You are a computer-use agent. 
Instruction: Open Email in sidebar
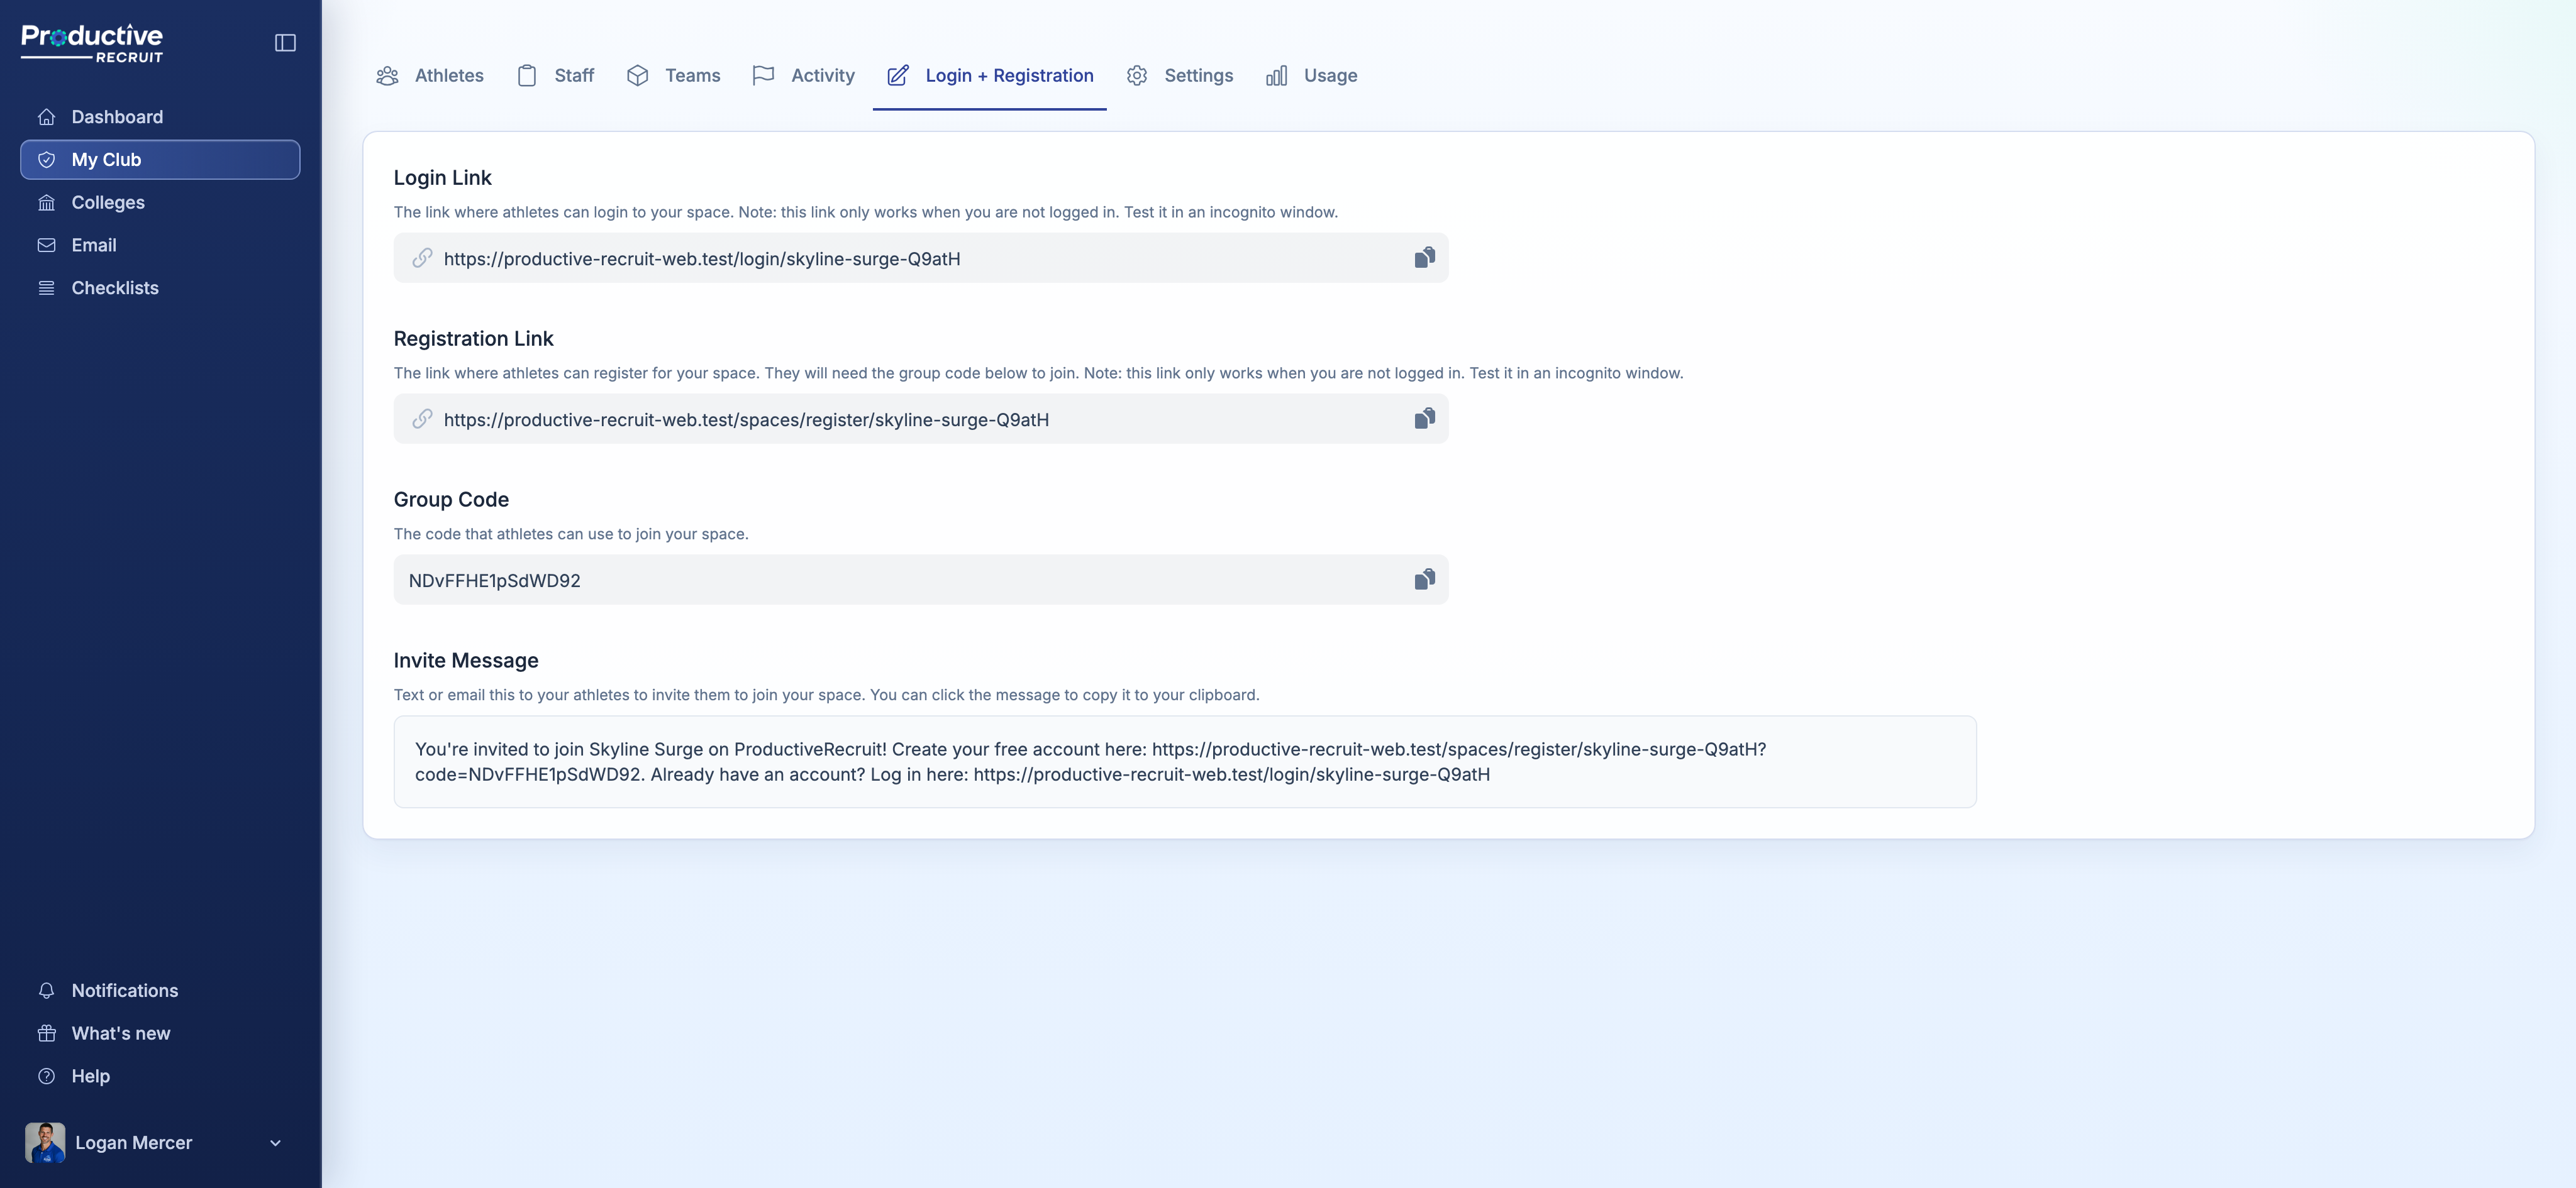coord(160,246)
